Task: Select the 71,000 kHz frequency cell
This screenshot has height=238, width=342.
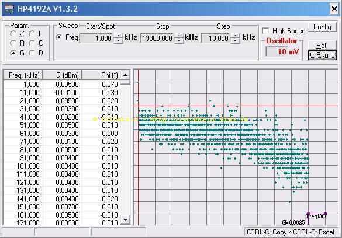Action: click(23, 141)
